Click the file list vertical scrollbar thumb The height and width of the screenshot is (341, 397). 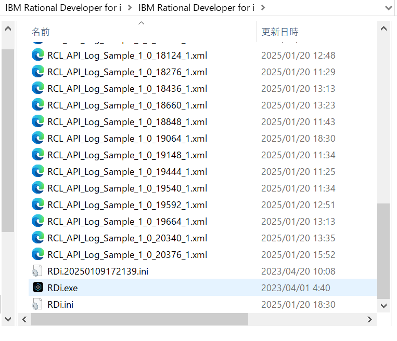coord(383,251)
